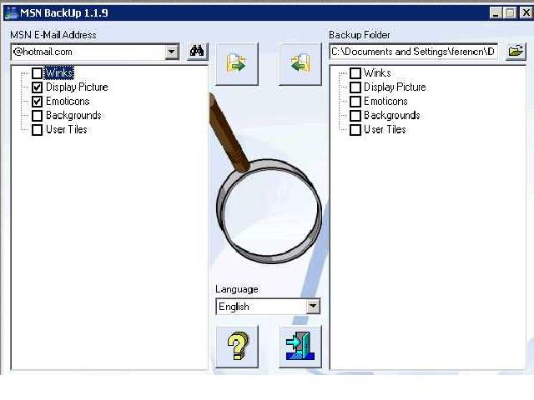Click the MSN BackUp title bar icon
This screenshot has height=400, width=534.
tap(11, 13)
